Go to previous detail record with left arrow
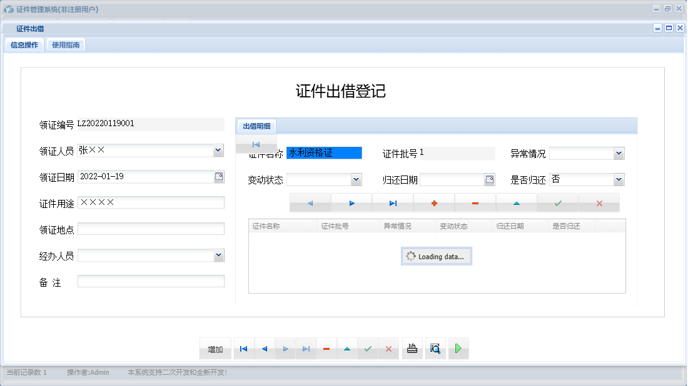 click(x=310, y=202)
